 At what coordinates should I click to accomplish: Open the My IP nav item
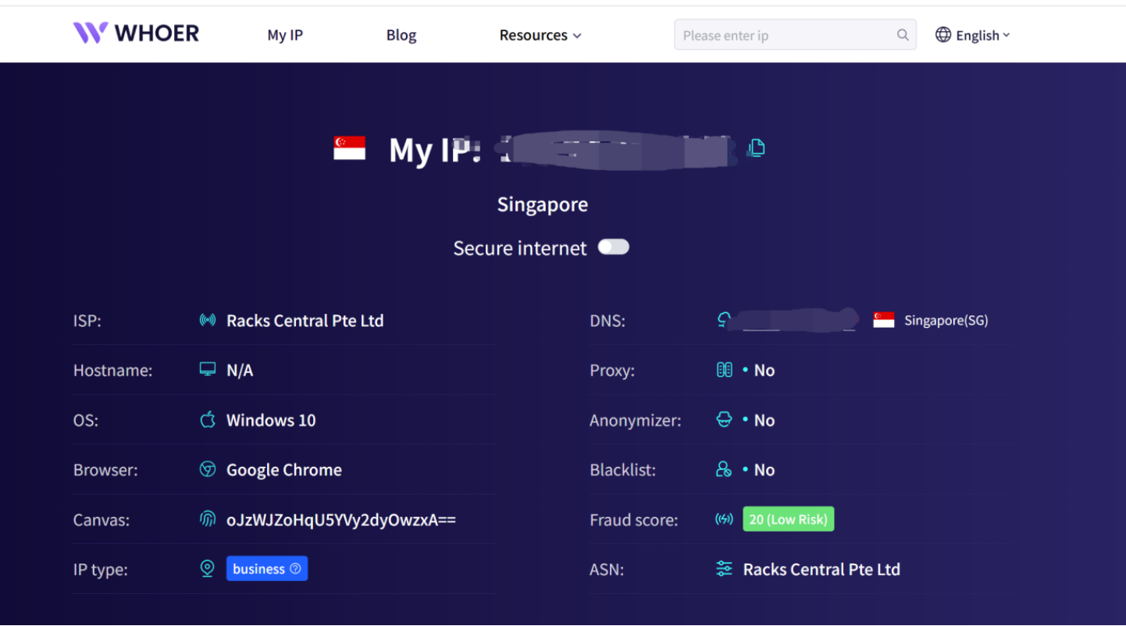tap(285, 35)
